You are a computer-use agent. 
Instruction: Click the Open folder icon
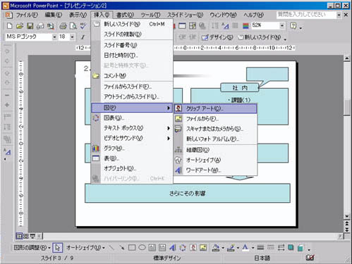click(20, 26)
